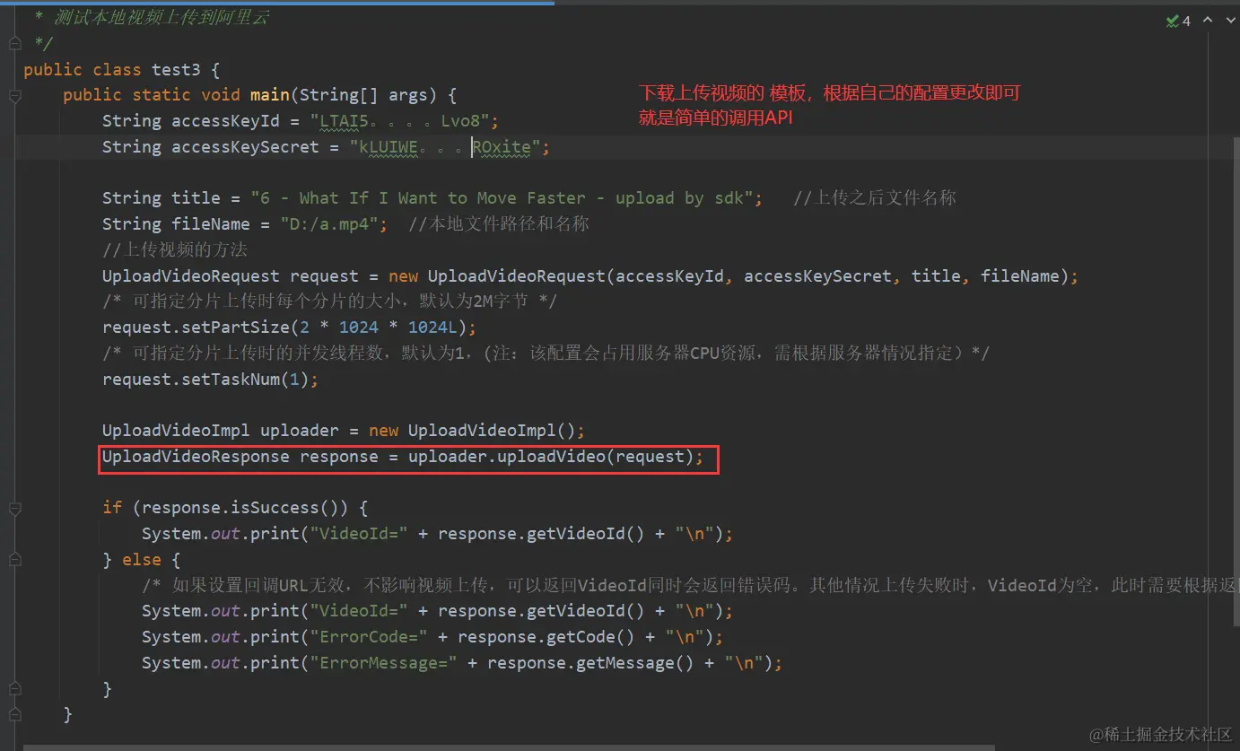Viewport: 1240px width, 751px height.
Task: Click fold-end marker beside else block's closing brace
Action: tap(14, 689)
